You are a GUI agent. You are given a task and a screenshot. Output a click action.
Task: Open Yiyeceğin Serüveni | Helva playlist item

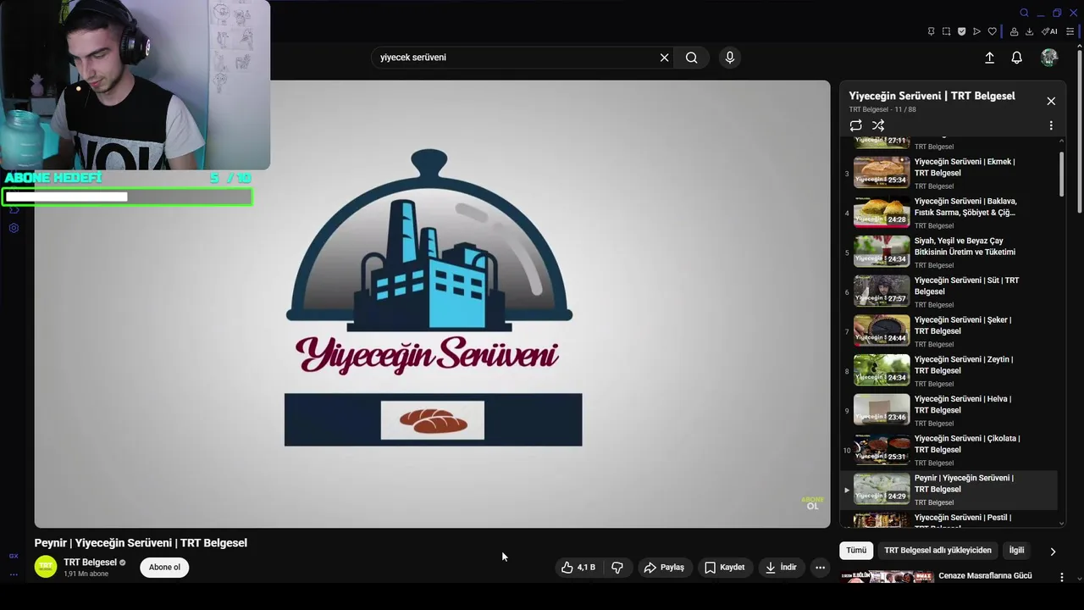point(948,410)
